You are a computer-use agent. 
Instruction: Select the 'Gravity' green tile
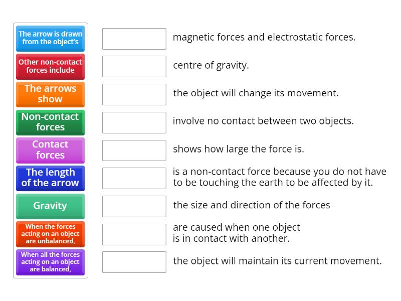(x=50, y=206)
